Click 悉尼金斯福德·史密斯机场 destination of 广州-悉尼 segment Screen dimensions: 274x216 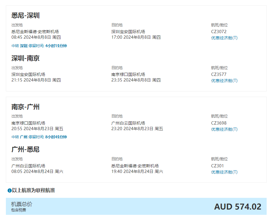point(135,166)
